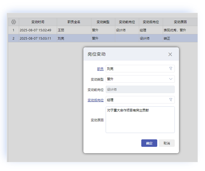The height and width of the screenshot is (171, 205).
Task: Click the 变动类型 column header
Action: 103,22
